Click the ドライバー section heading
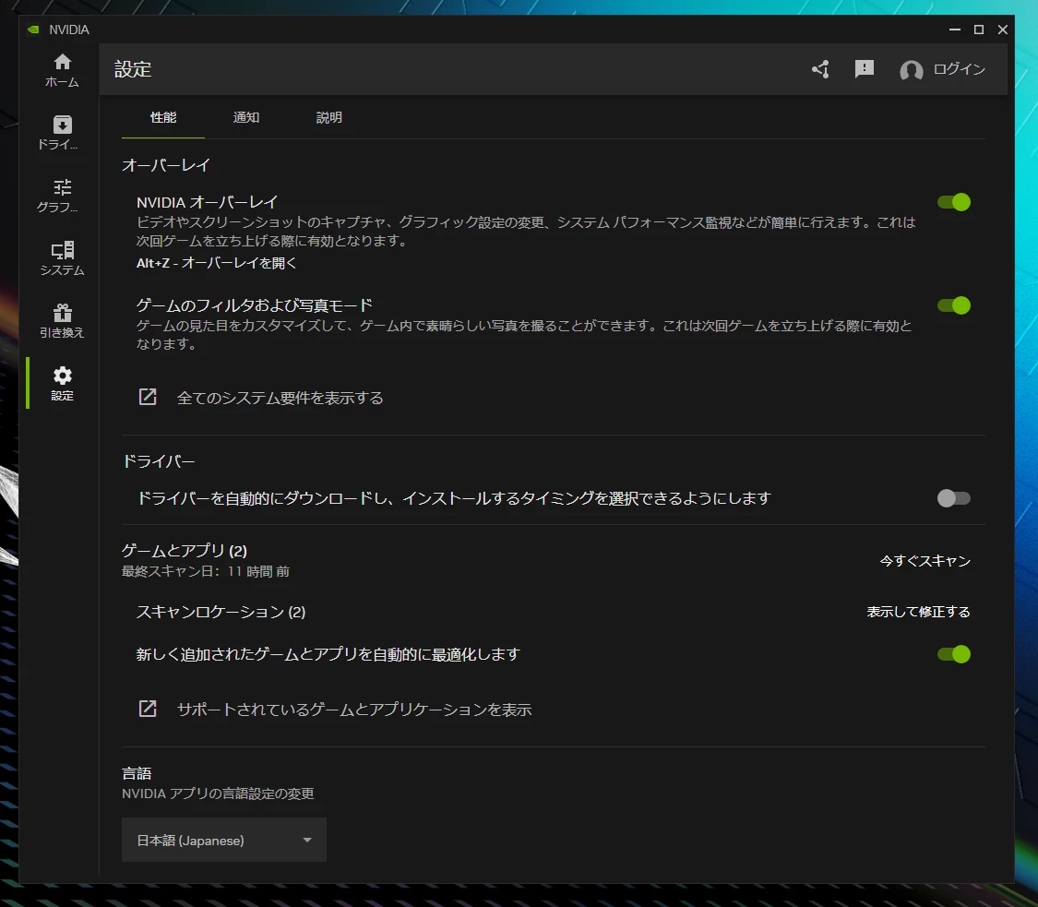 pos(159,460)
